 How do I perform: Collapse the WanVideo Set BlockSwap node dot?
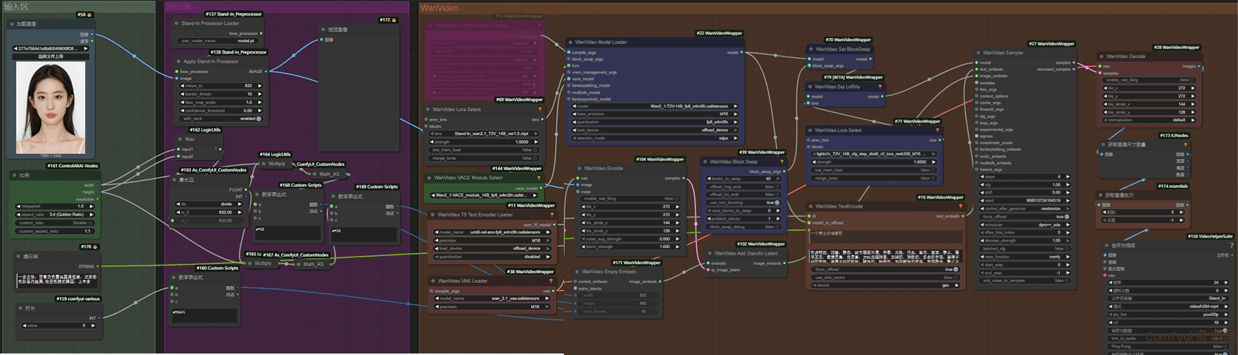811,49
